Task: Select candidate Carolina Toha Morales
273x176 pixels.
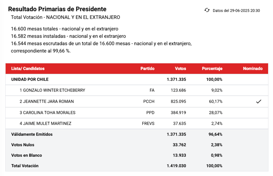Action: coord(47,113)
